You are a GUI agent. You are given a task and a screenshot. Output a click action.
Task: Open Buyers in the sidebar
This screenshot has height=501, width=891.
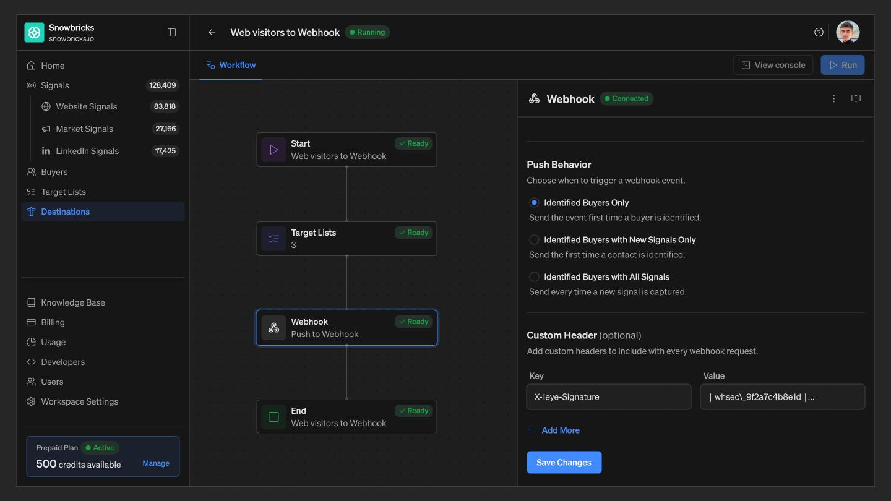(103, 172)
